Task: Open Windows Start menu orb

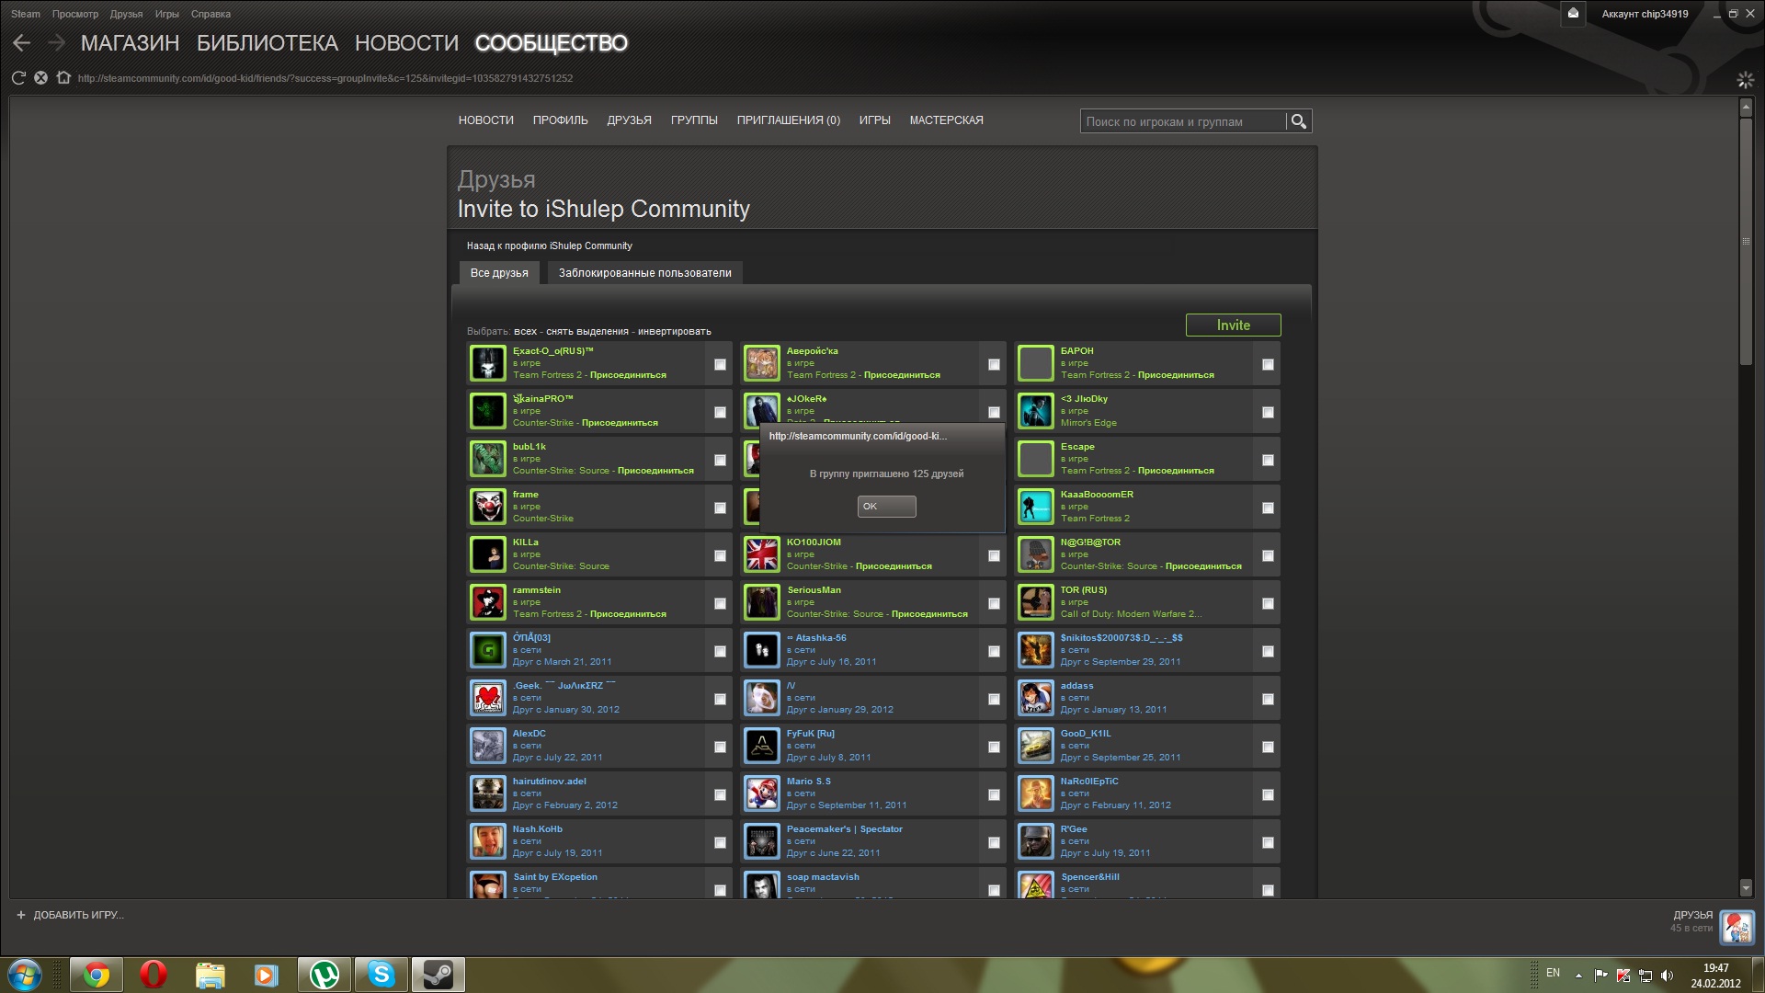Action: click(x=25, y=975)
